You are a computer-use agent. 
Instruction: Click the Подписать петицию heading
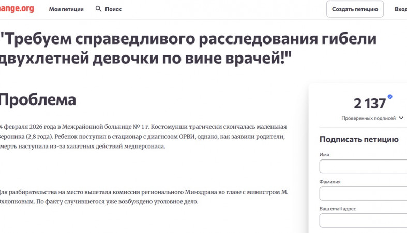359,139
